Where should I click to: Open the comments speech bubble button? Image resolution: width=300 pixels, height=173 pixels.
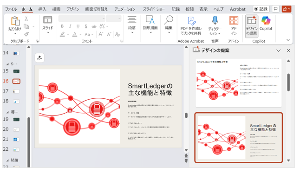[x=275, y=9]
